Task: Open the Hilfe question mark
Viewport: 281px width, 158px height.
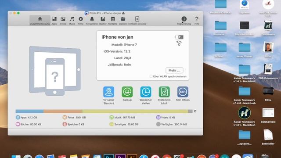Action: (197, 21)
